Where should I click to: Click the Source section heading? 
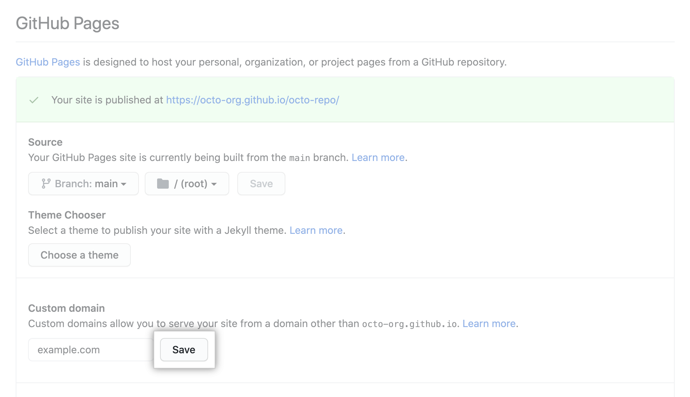click(45, 142)
